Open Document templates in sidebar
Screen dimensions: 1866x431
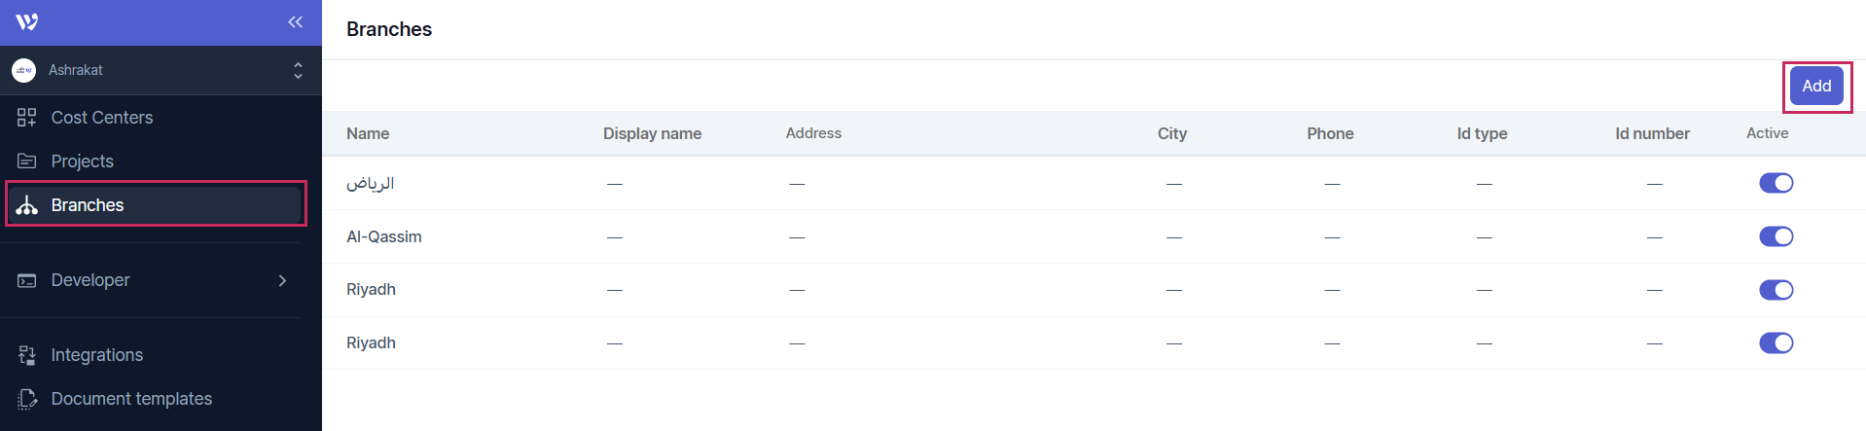tap(131, 399)
